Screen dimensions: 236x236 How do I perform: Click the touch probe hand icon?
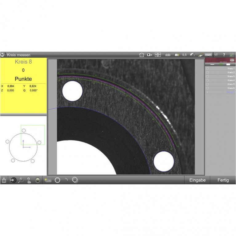(x=29, y=180)
